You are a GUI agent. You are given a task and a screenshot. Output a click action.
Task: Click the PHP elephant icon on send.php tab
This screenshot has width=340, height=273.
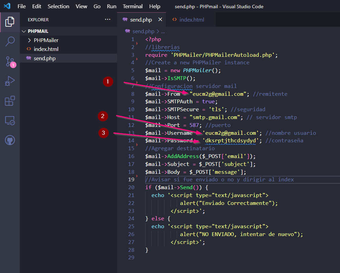pyautogui.click(x=125, y=19)
